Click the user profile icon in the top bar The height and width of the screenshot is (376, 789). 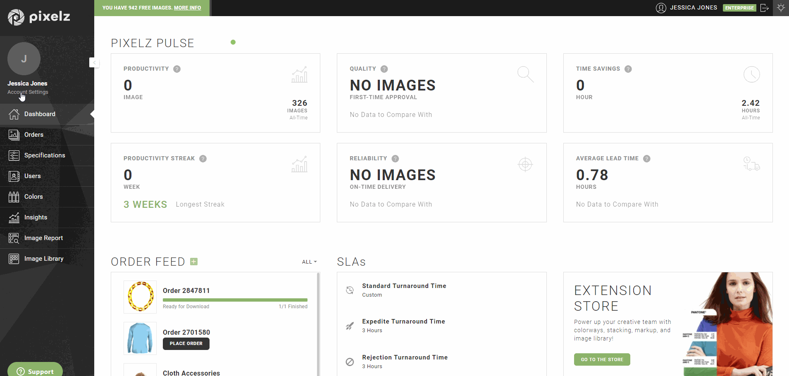tap(661, 8)
